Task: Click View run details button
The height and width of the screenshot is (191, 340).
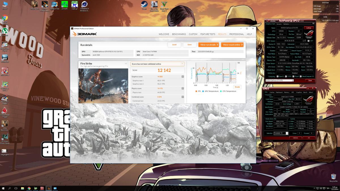Action: click(209, 45)
